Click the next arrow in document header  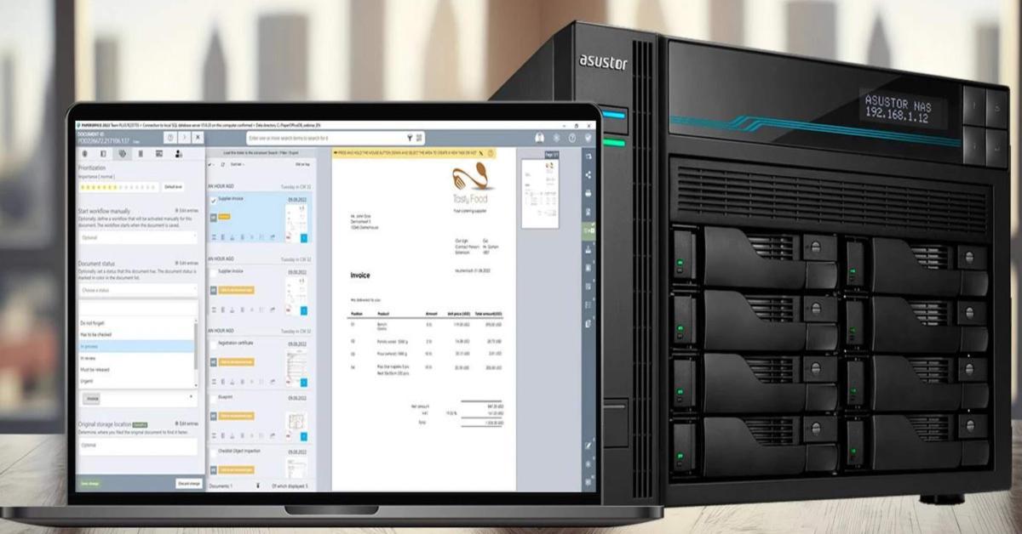pos(184,137)
